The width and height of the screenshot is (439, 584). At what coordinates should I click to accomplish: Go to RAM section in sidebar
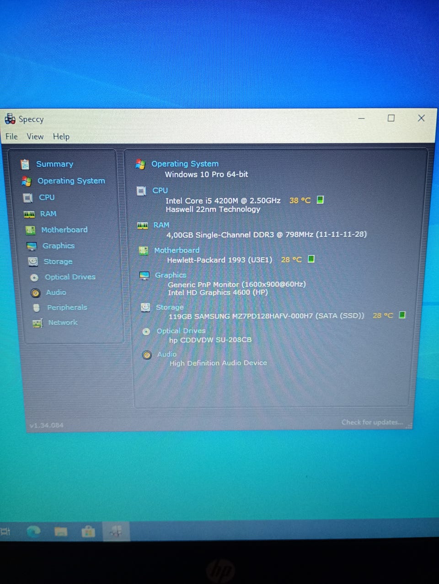[x=48, y=214]
